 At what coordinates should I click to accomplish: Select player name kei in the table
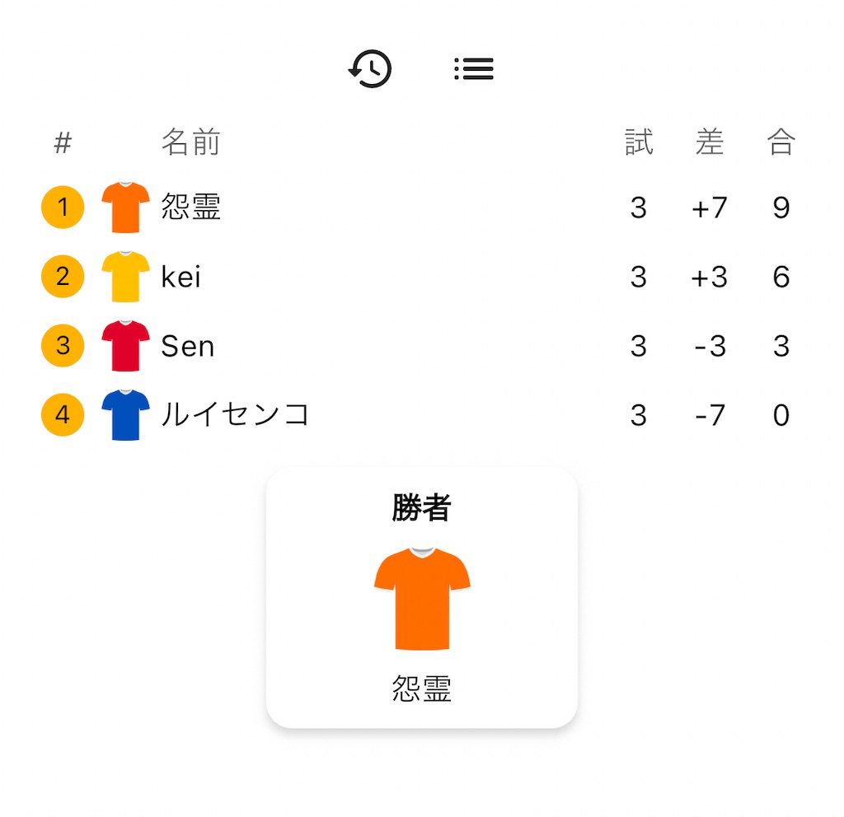(x=181, y=278)
